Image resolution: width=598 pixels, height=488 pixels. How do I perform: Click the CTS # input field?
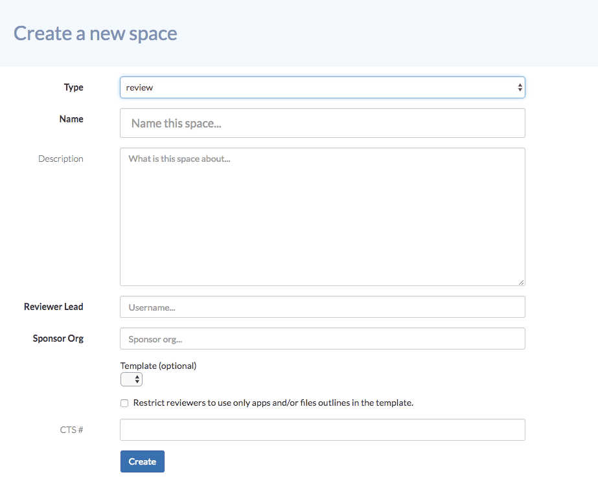click(322, 429)
